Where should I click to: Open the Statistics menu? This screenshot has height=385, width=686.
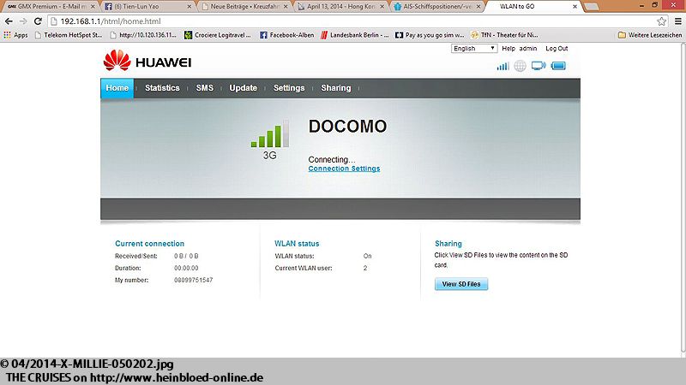162,88
